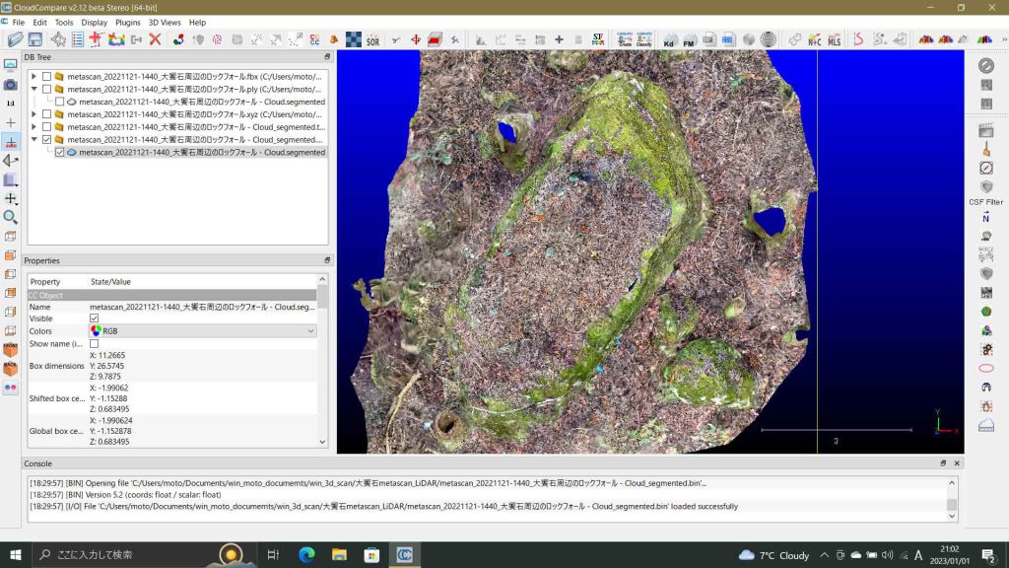Select the SOR filter tool
The image size is (1009, 568).
[372, 39]
